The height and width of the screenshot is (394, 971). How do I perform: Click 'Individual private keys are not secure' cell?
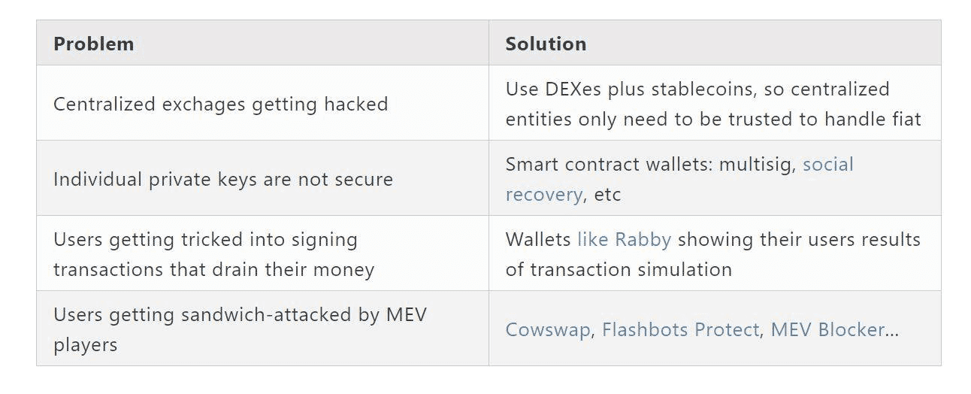(222, 179)
